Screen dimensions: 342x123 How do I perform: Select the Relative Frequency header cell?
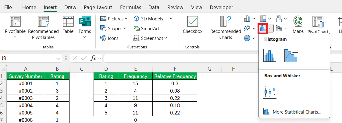[175, 76]
